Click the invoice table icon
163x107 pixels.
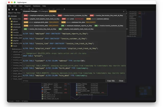pyautogui.click(x=12, y=32)
